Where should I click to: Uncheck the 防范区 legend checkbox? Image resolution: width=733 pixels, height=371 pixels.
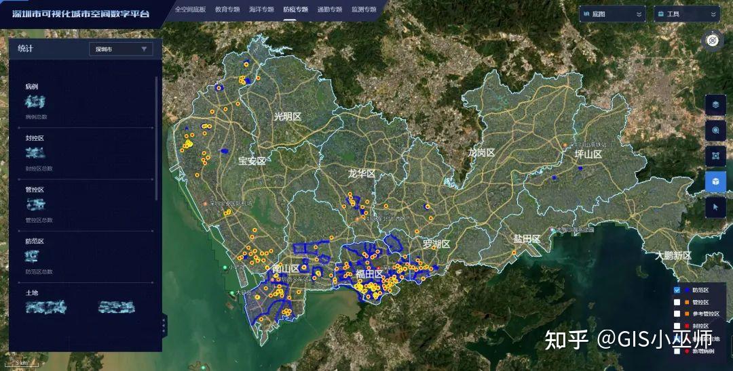click(x=677, y=290)
